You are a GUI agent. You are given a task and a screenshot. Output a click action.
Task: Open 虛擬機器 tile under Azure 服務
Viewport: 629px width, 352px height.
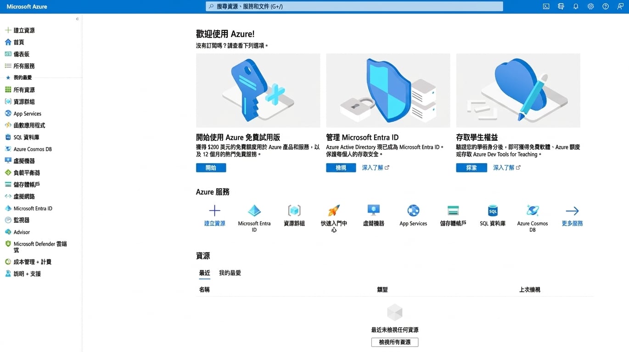373,215
